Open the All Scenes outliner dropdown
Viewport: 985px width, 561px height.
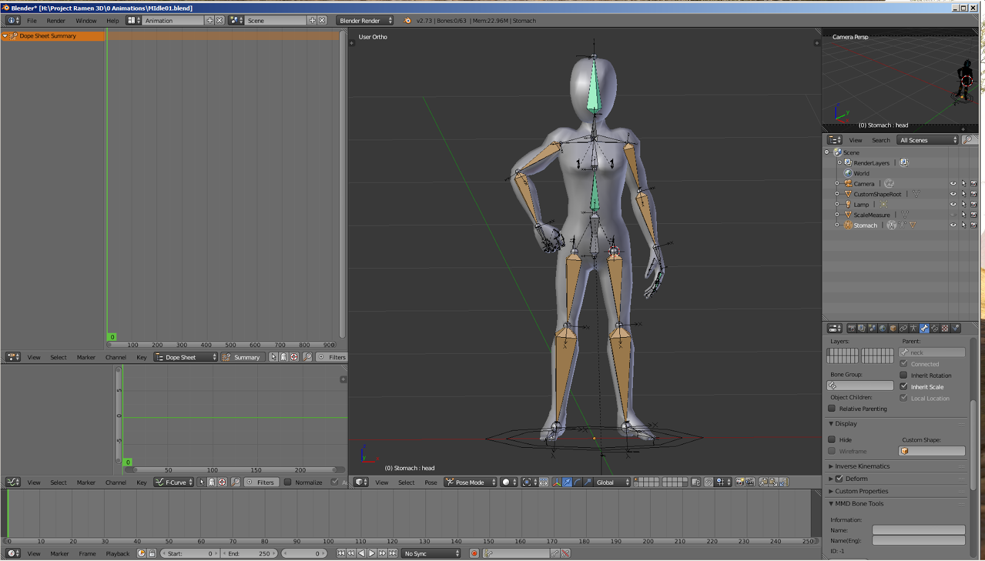928,140
